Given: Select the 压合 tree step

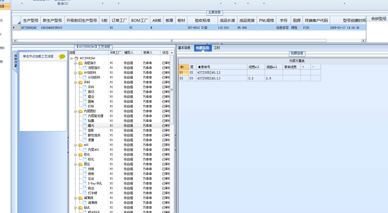Looking at the screenshot, I should [91, 179].
